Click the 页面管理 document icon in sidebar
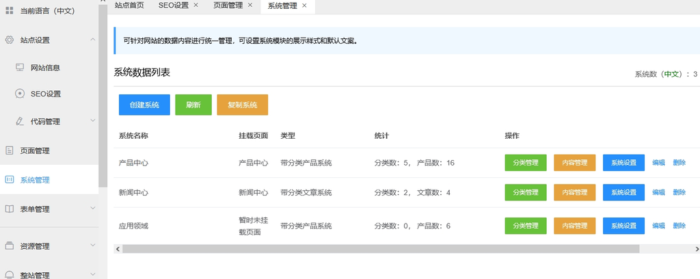 click(9, 150)
